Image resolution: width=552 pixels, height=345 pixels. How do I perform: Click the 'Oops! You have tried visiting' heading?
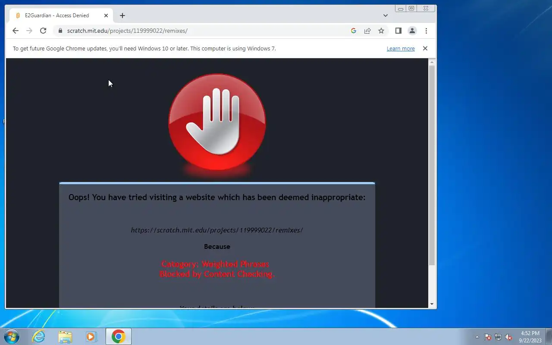(217, 198)
